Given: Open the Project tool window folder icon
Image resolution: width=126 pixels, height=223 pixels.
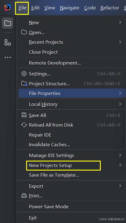Looking at the screenshot, I should (8, 23).
